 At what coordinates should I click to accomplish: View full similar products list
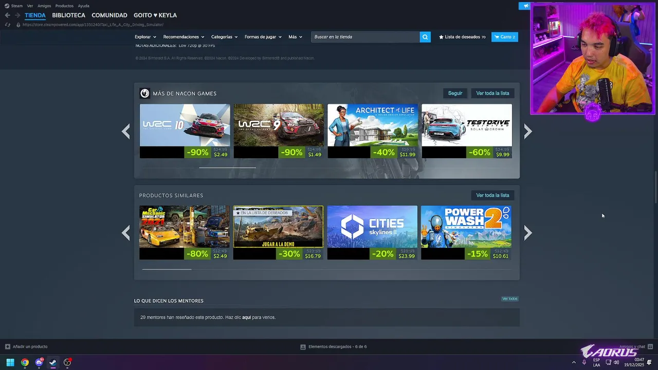click(x=492, y=195)
